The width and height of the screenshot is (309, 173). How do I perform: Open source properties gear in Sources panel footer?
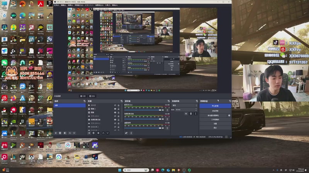pyautogui.click(x=98, y=133)
